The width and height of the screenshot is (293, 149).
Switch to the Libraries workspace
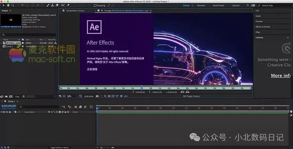(x=236, y=5)
